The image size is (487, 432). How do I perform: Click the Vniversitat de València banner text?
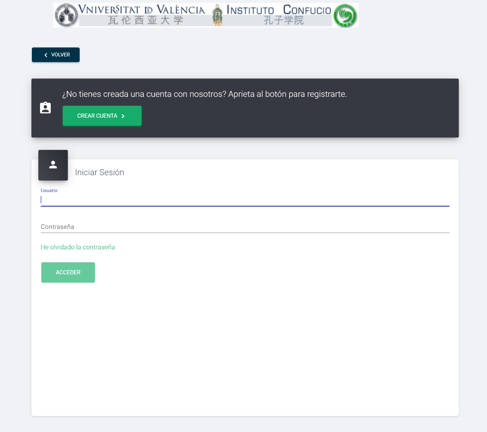pyautogui.click(x=142, y=9)
